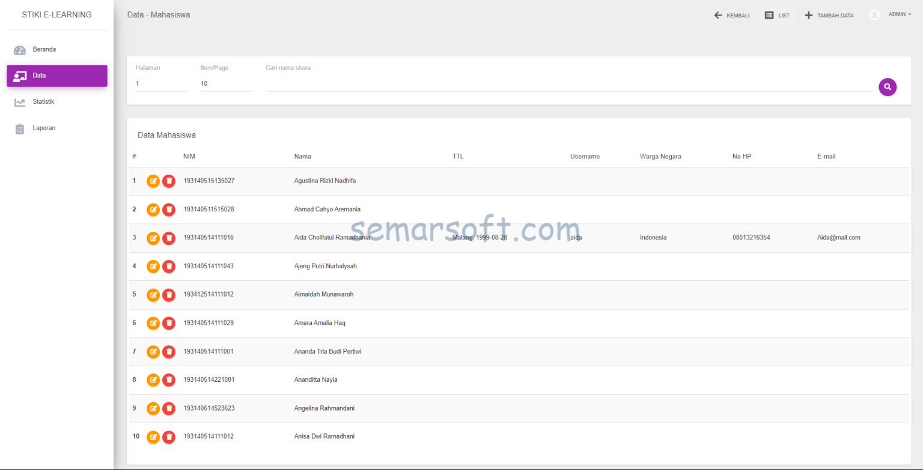Click the Laporan clipboard icon
This screenshot has width=923, height=470.
[20, 128]
